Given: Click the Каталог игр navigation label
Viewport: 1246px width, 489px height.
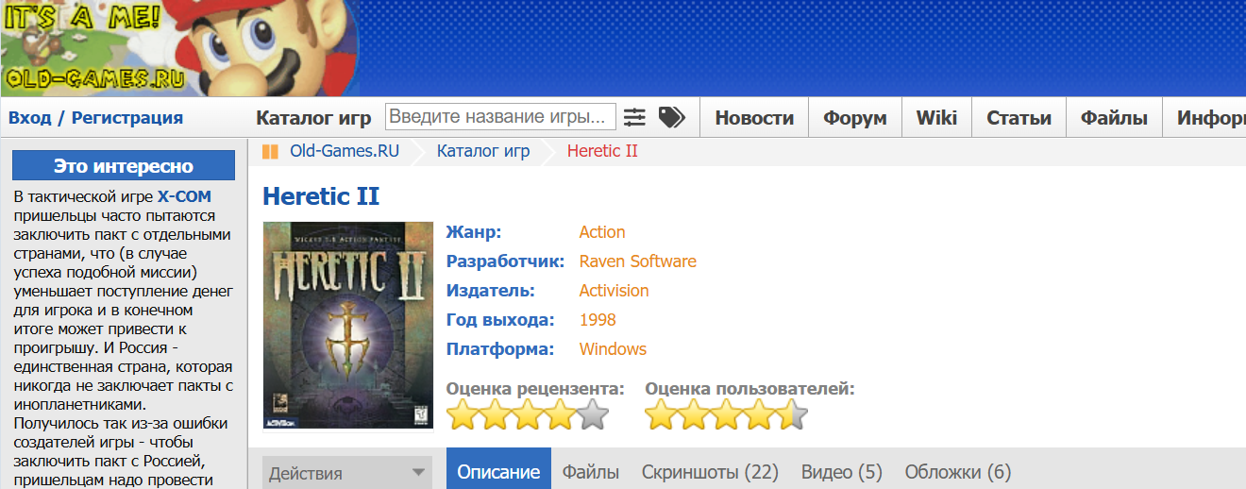Looking at the screenshot, I should [x=315, y=118].
